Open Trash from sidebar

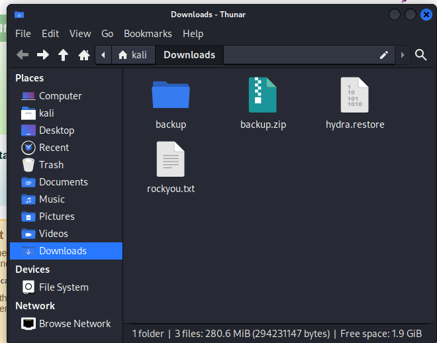click(66, 165)
